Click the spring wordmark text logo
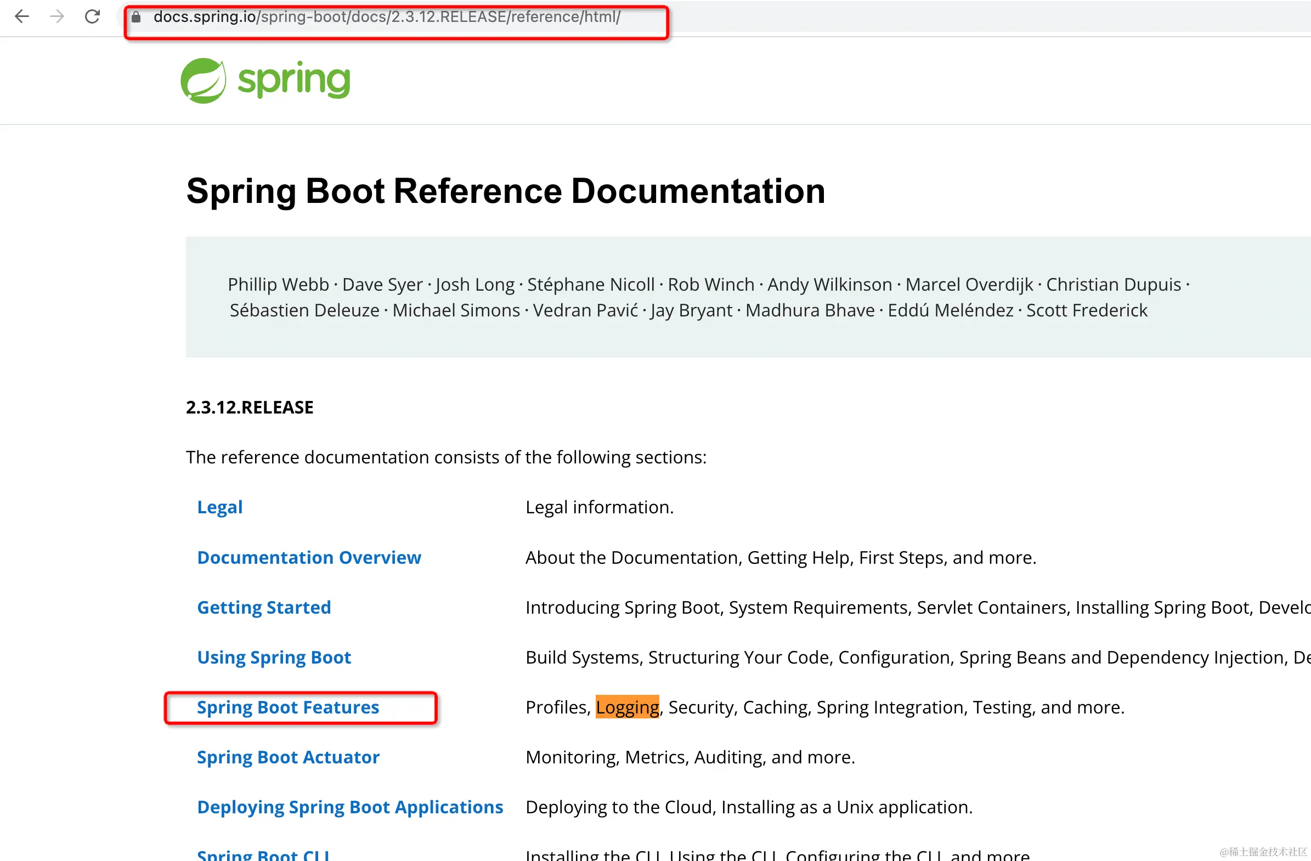This screenshot has width=1311, height=861. click(293, 81)
